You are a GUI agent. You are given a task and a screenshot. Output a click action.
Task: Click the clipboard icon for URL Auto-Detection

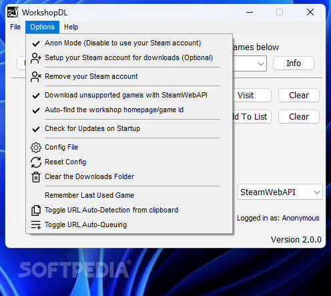36,210
